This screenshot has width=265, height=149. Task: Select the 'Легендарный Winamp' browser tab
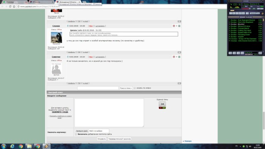point(68,2)
